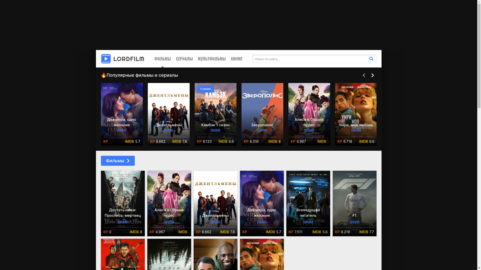The height and width of the screenshot is (270, 481).
Task: Click IMDB 5.6 rating on Всеведущий читатель
Action: pyautogui.click(x=320, y=232)
